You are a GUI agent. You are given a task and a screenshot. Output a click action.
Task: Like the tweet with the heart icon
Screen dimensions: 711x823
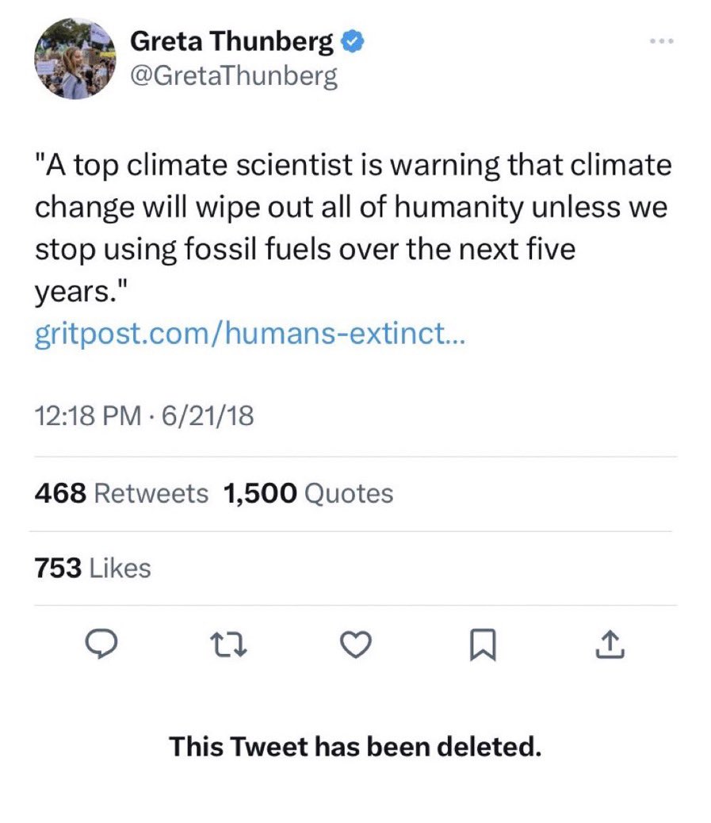tap(356, 645)
